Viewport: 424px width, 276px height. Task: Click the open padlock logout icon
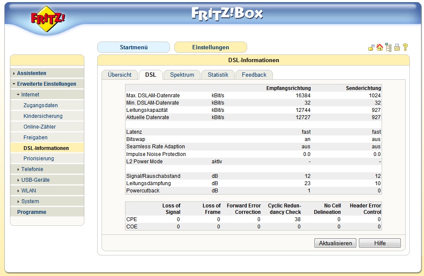click(371, 48)
